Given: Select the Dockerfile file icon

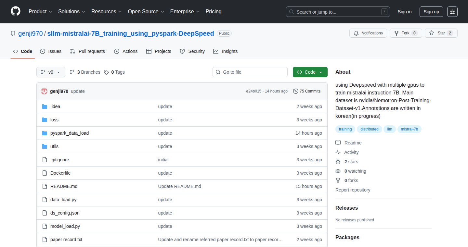Looking at the screenshot, I should (45, 173).
